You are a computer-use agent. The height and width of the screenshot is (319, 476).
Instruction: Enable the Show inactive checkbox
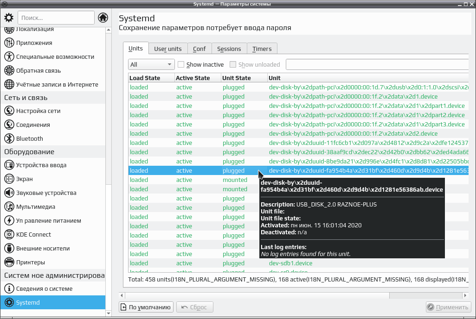point(181,64)
